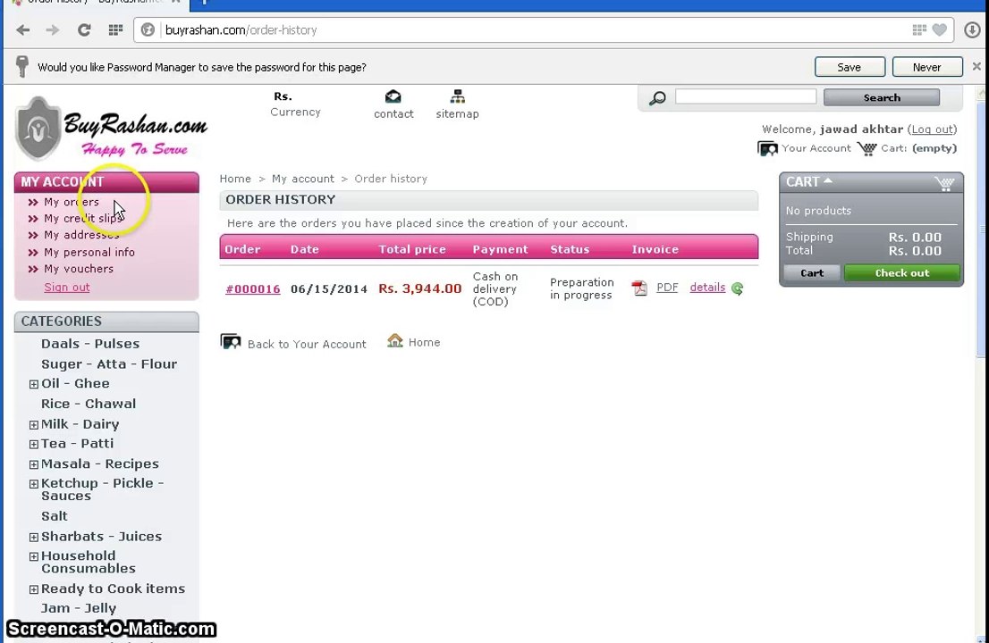
Task: View details of order #000016
Action: tap(707, 288)
